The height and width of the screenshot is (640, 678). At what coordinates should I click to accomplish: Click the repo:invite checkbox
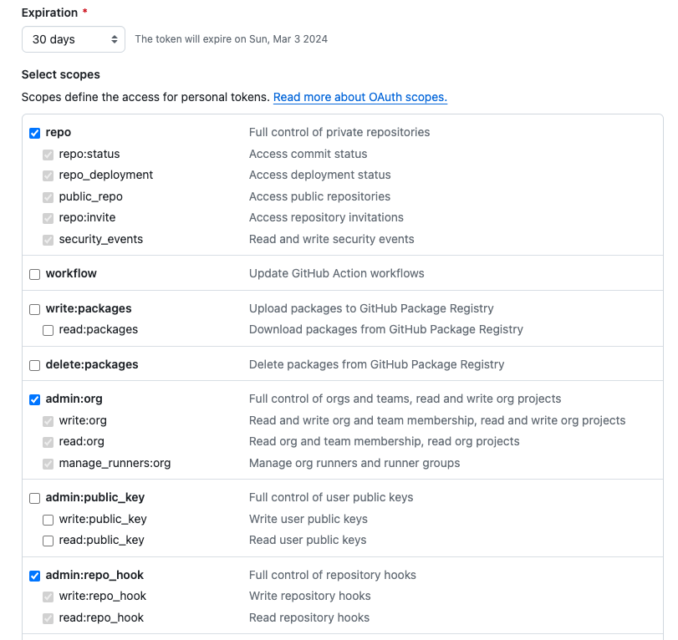[48, 218]
